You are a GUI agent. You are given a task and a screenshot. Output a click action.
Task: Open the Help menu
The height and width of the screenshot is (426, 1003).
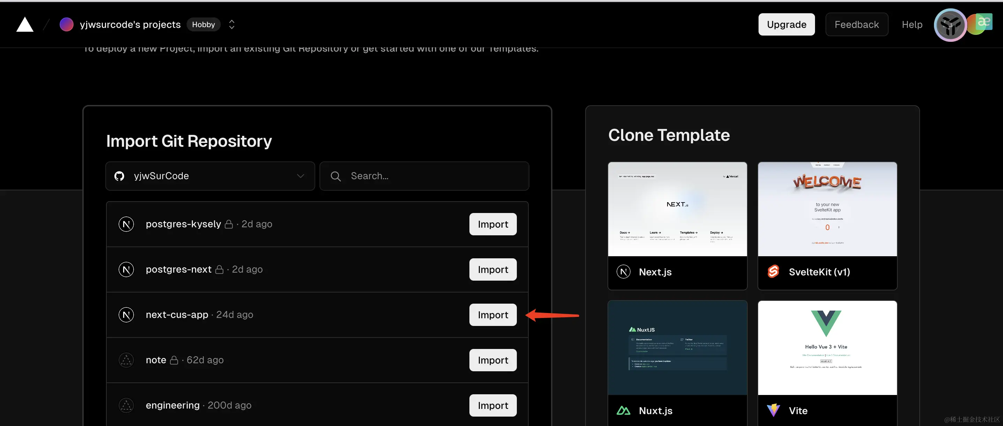point(912,24)
